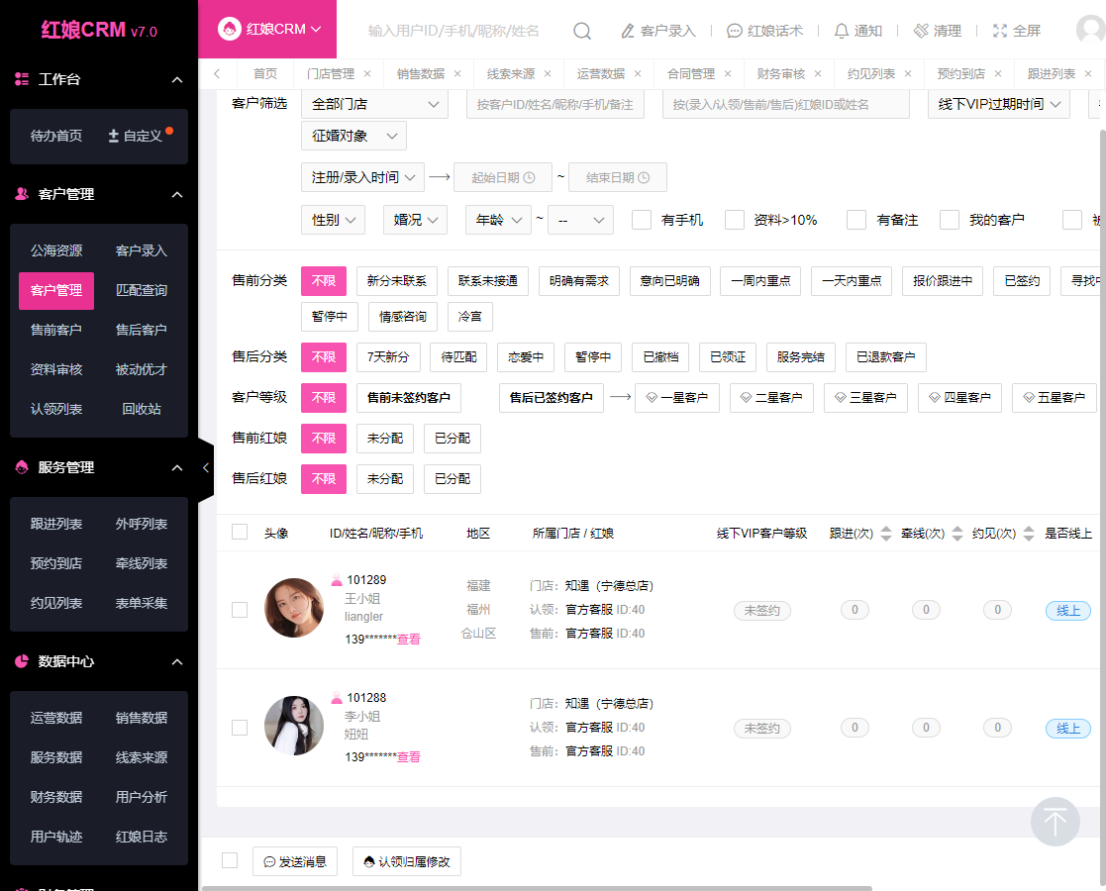Click the back-to-top arrow button
The image size is (1106, 891).
click(x=1056, y=822)
